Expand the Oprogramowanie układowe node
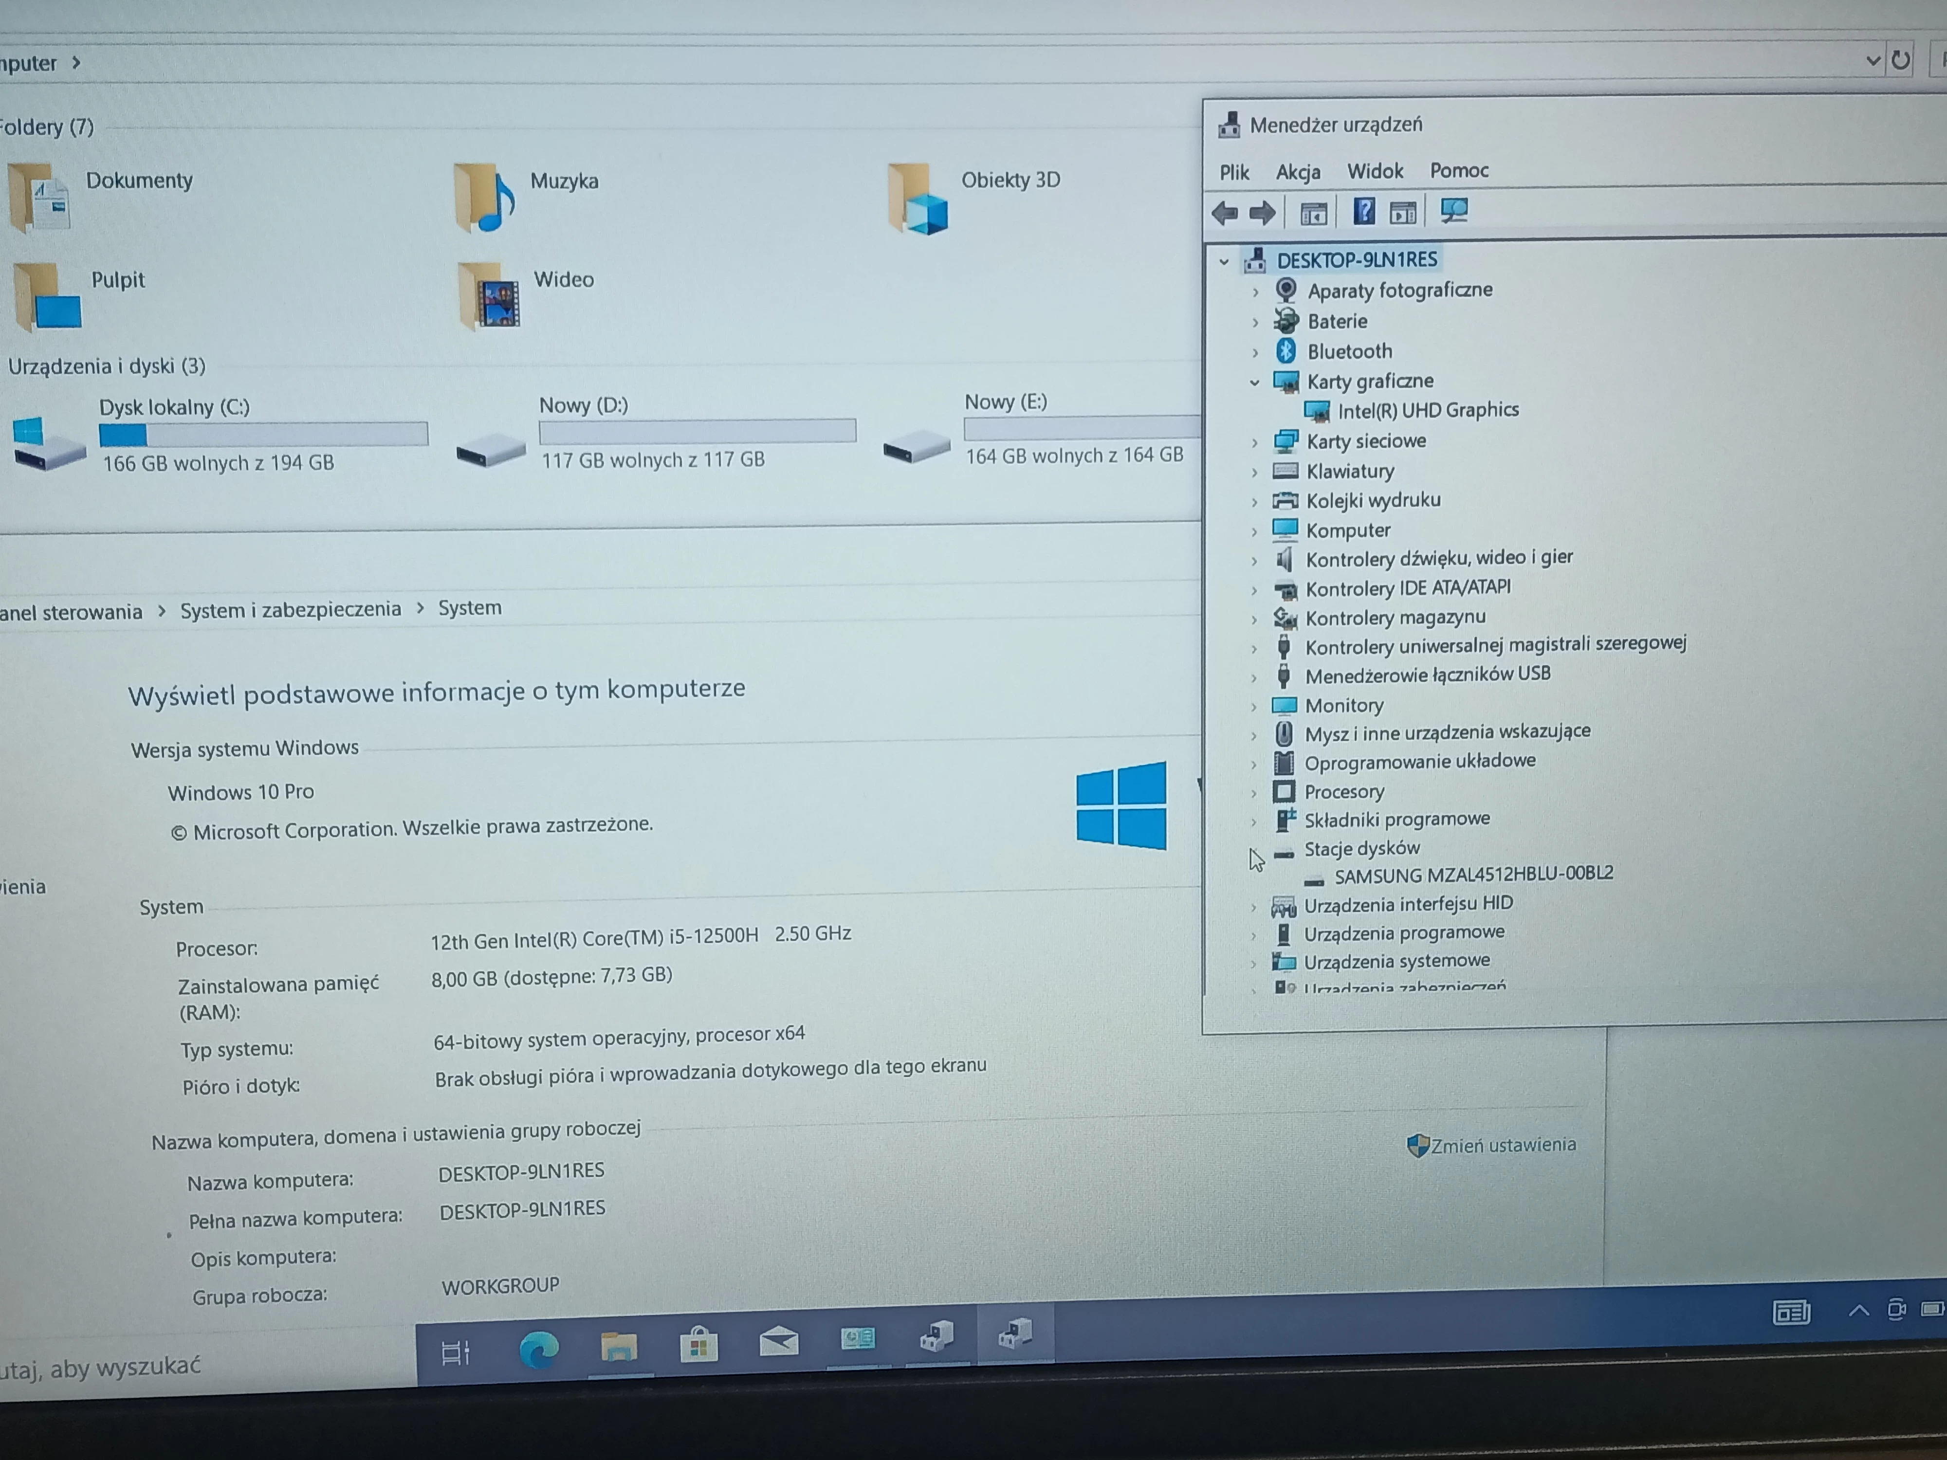Image resolution: width=1947 pixels, height=1460 pixels. click(1253, 764)
